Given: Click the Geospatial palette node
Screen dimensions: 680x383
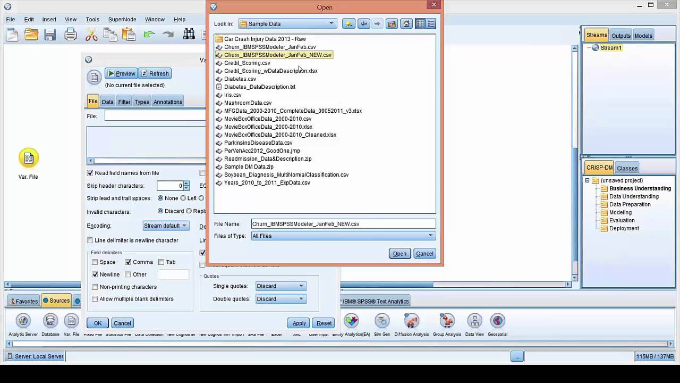Looking at the screenshot, I should [497, 321].
